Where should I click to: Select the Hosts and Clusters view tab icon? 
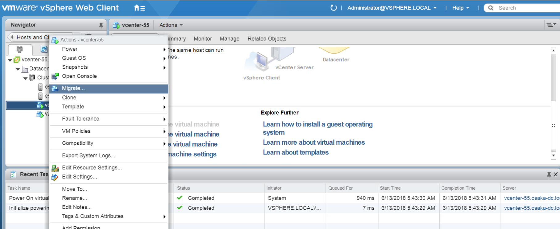[19, 49]
